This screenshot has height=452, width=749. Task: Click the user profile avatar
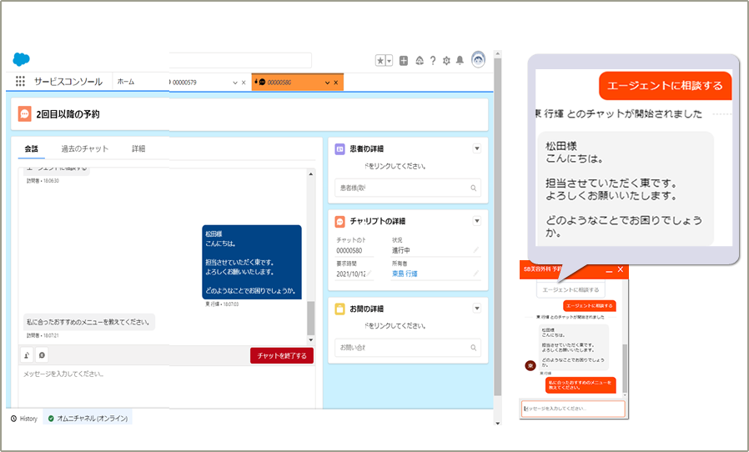478,60
